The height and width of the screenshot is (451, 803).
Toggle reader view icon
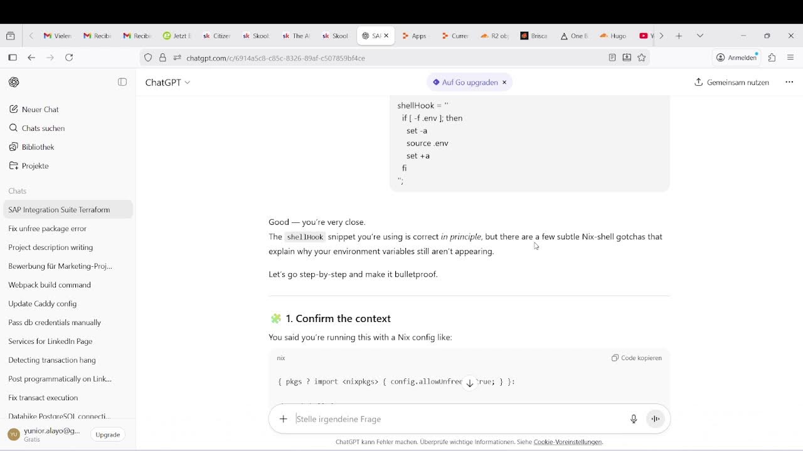pyautogui.click(x=612, y=57)
